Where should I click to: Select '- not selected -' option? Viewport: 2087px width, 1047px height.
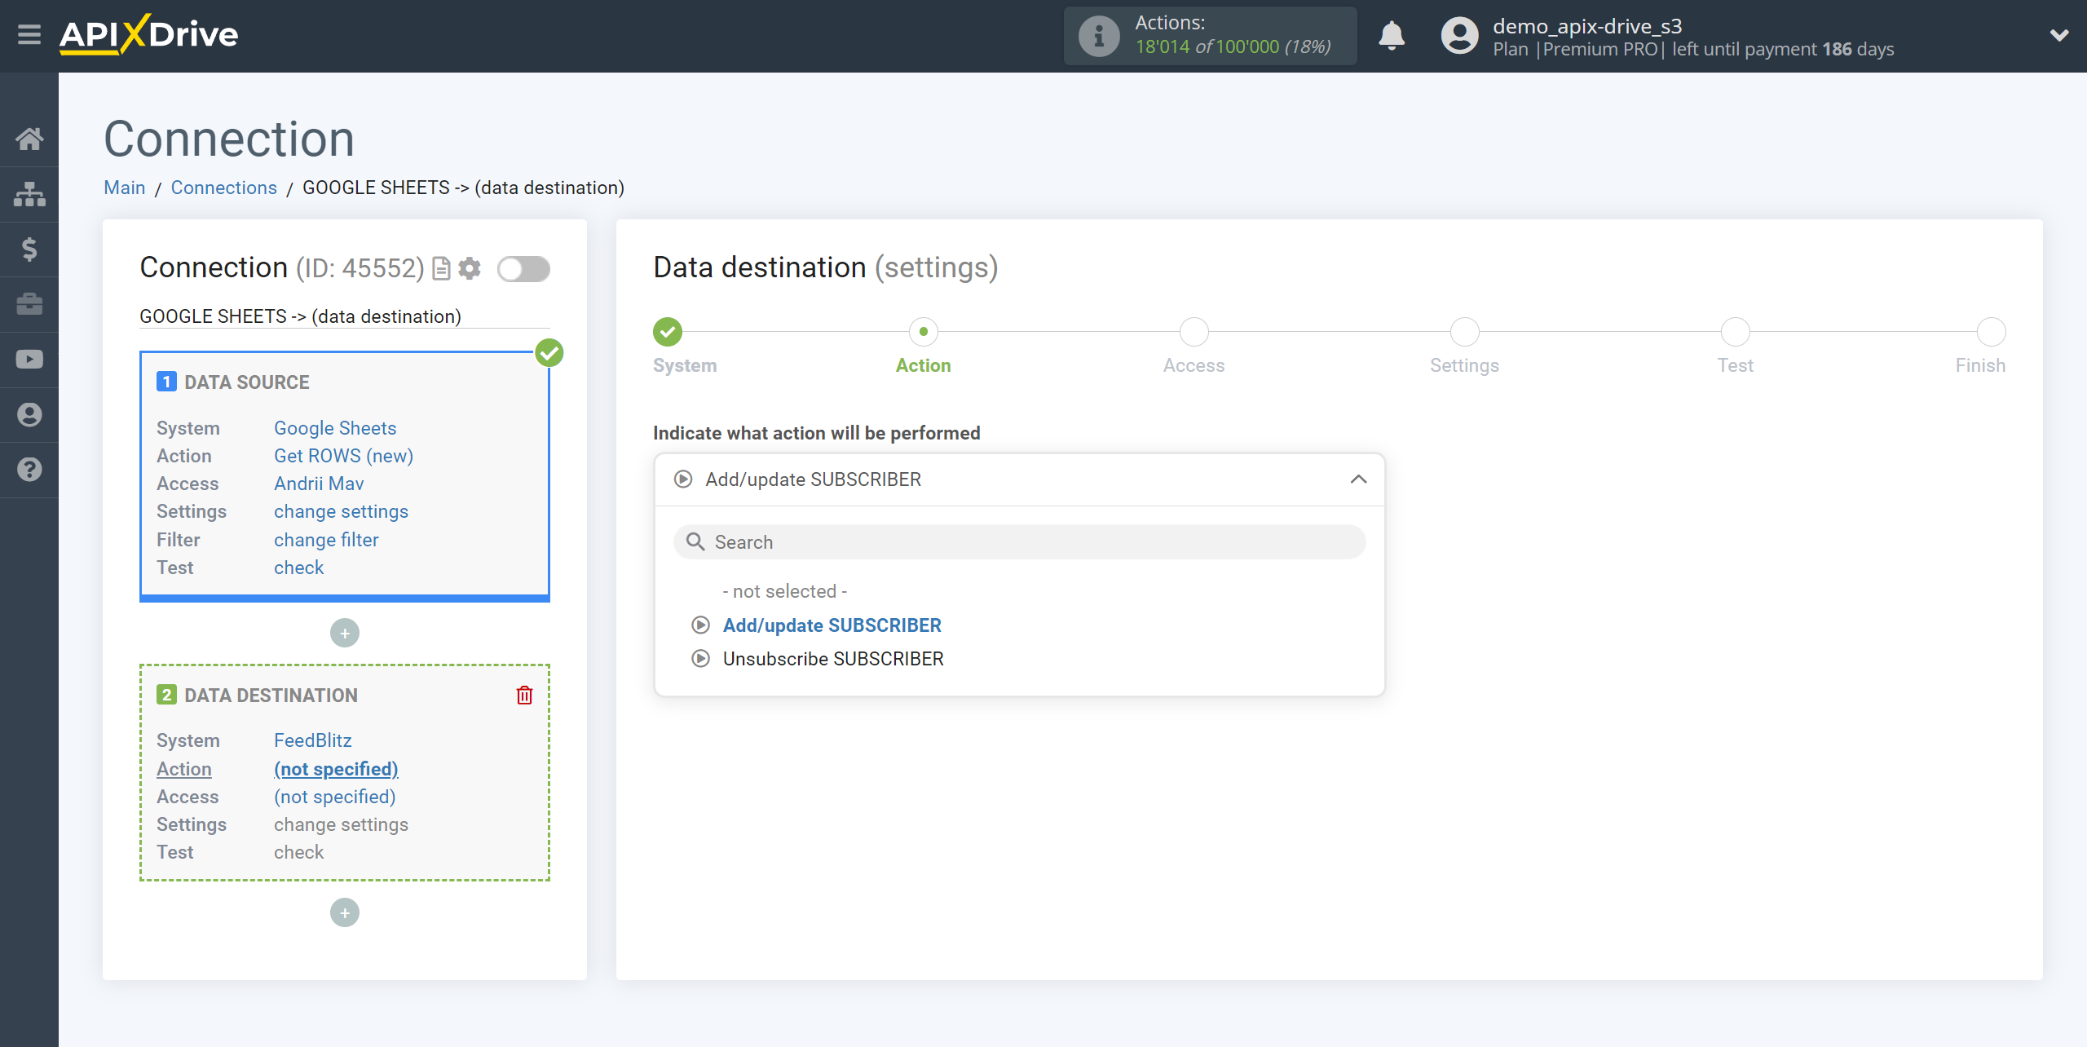pos(784,591)
